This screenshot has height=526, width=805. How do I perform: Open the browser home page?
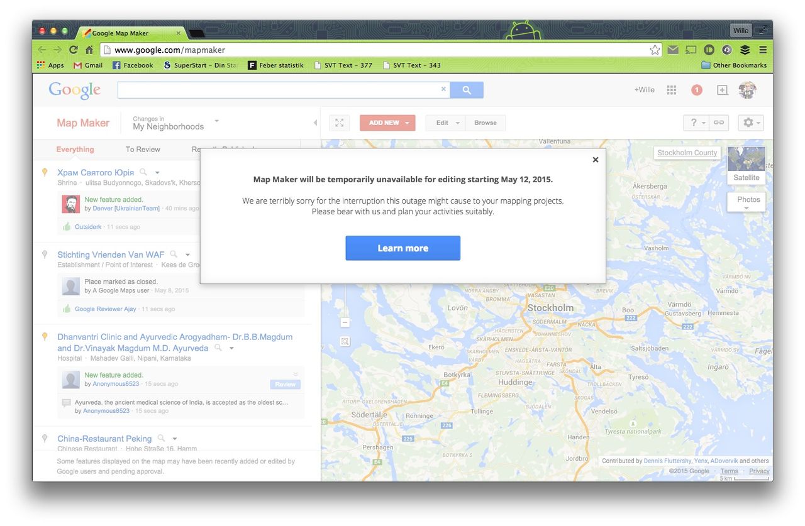(89, 50)
